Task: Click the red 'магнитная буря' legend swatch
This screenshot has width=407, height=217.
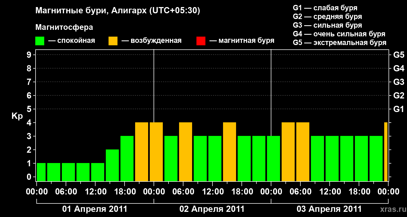Action: click(201, 41)
